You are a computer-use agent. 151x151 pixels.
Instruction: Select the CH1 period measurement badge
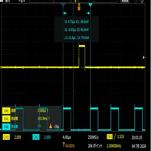click(6, 111)
